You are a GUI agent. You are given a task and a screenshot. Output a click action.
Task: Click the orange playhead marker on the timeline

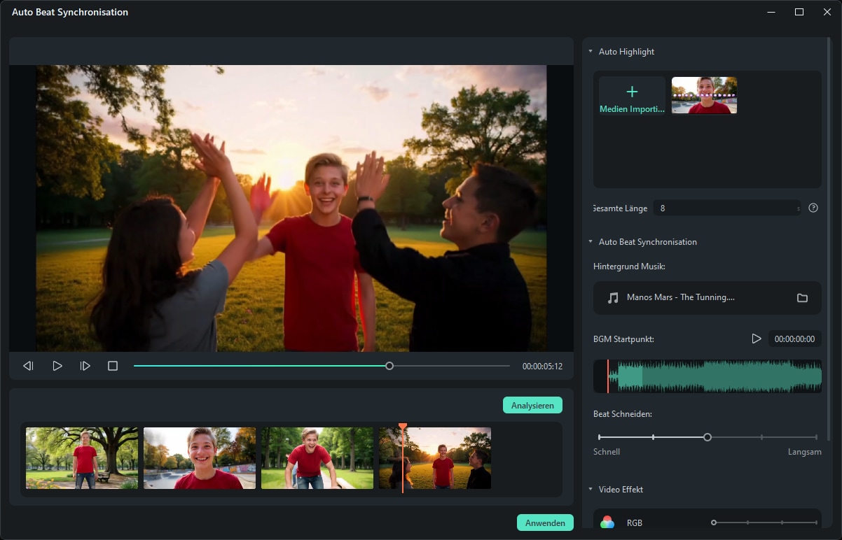pyautogui.click(x=403, y=425)
